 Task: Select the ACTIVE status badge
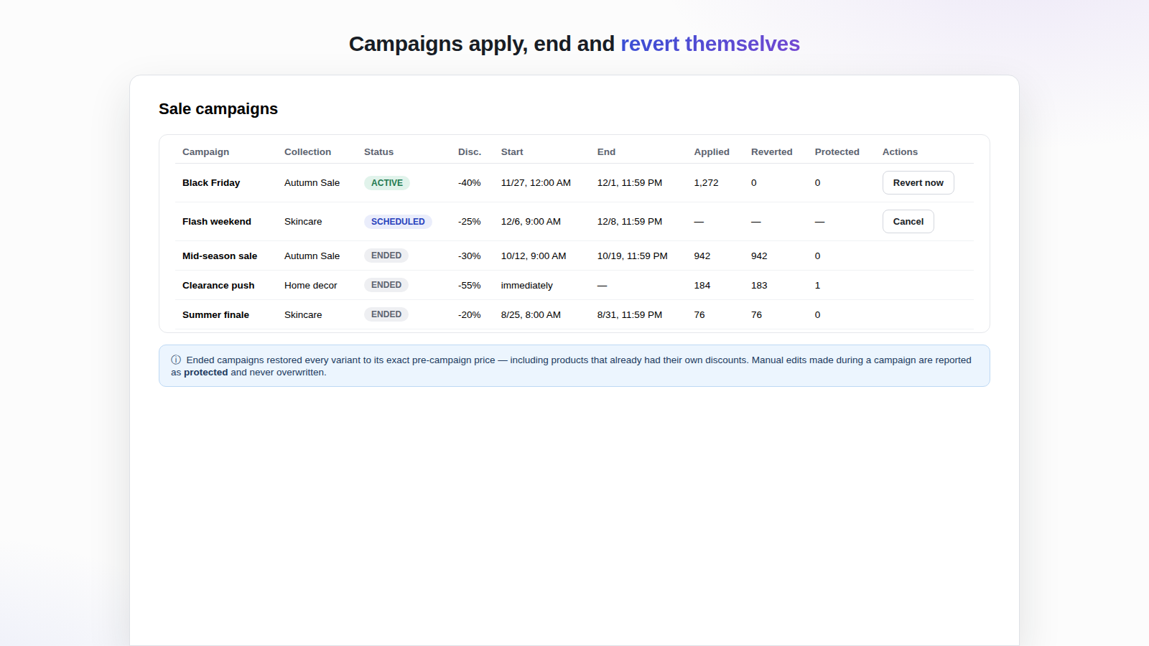pos(386,183)
